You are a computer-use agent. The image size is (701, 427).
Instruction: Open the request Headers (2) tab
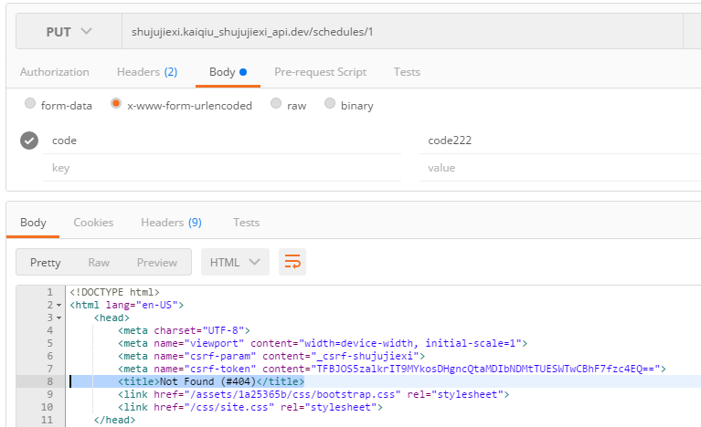pyautogui.click(x=147, y=72)
